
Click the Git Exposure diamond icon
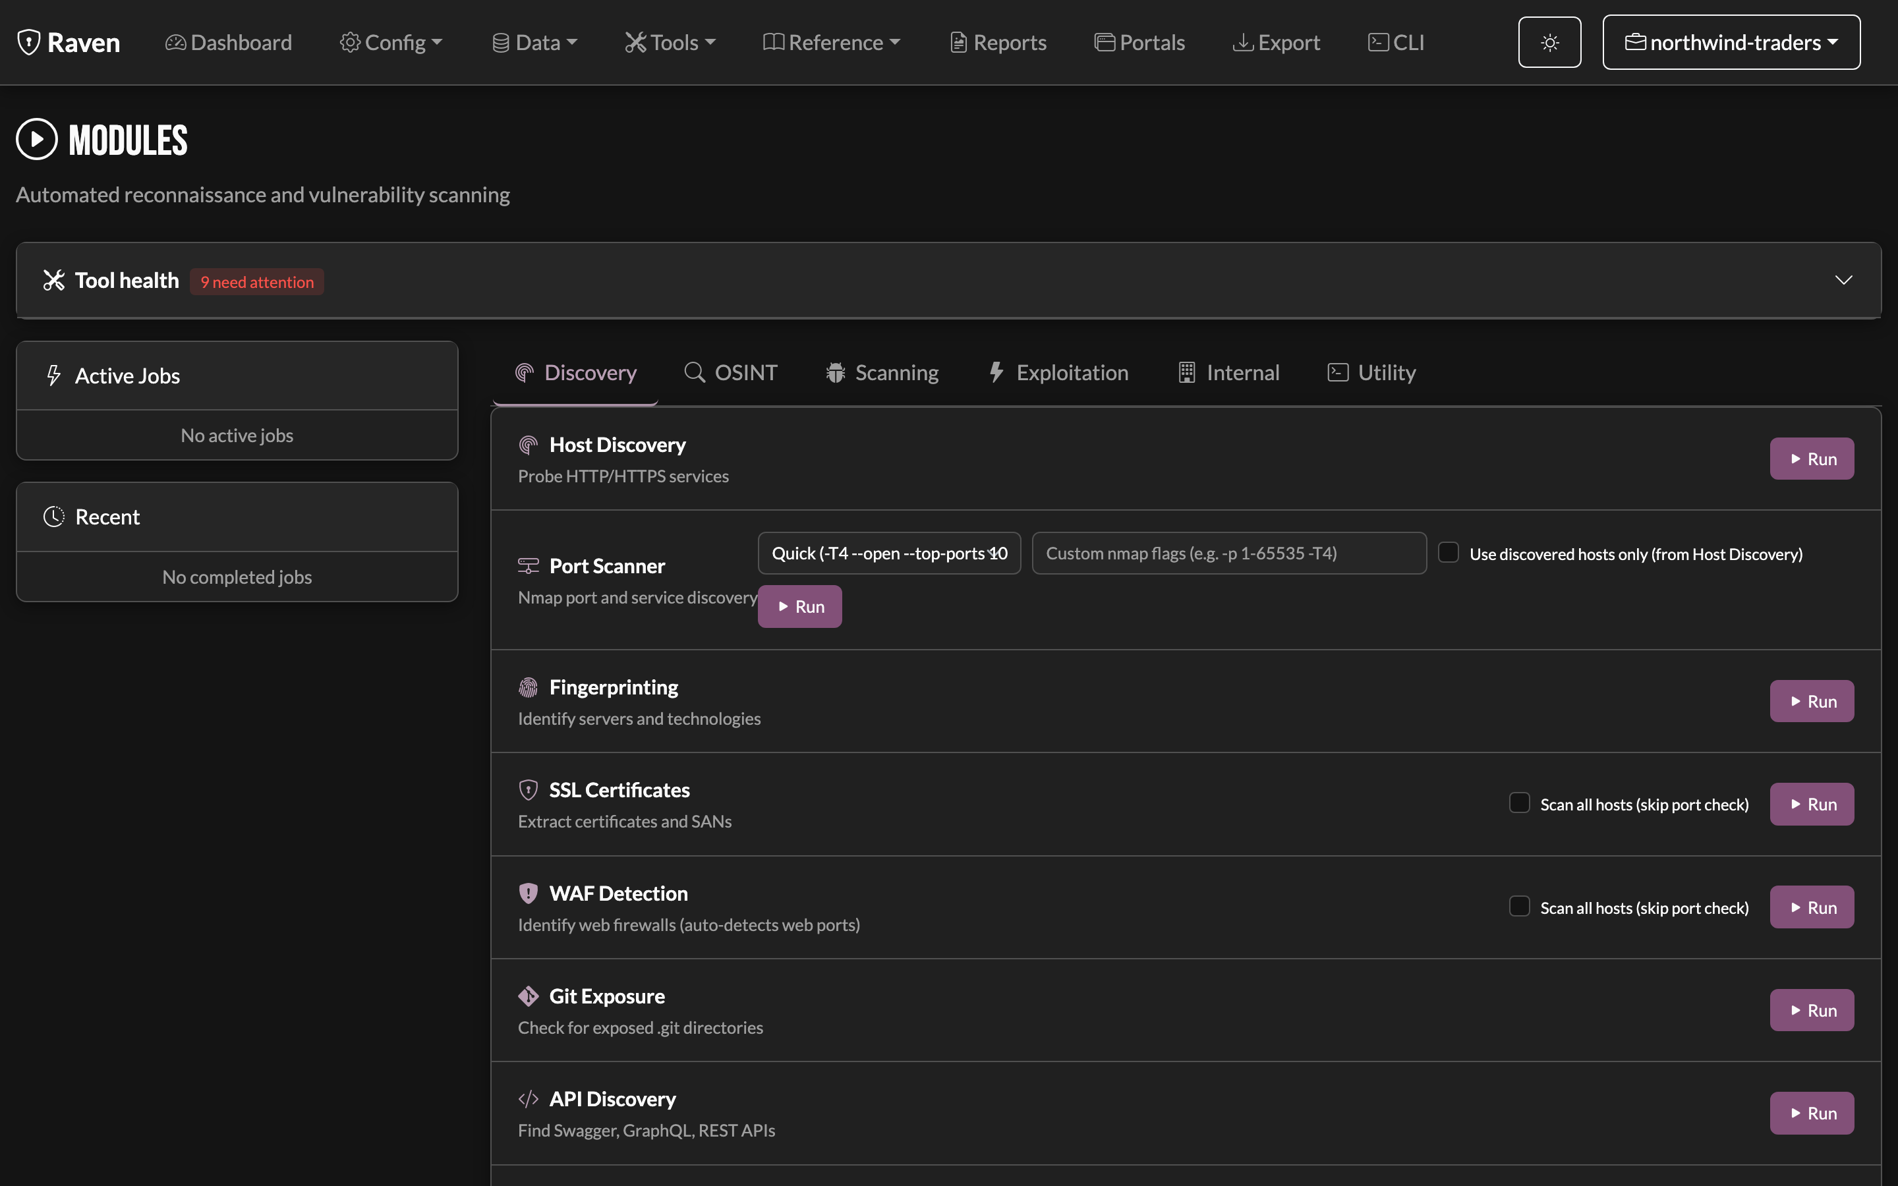tap(528, 996)
